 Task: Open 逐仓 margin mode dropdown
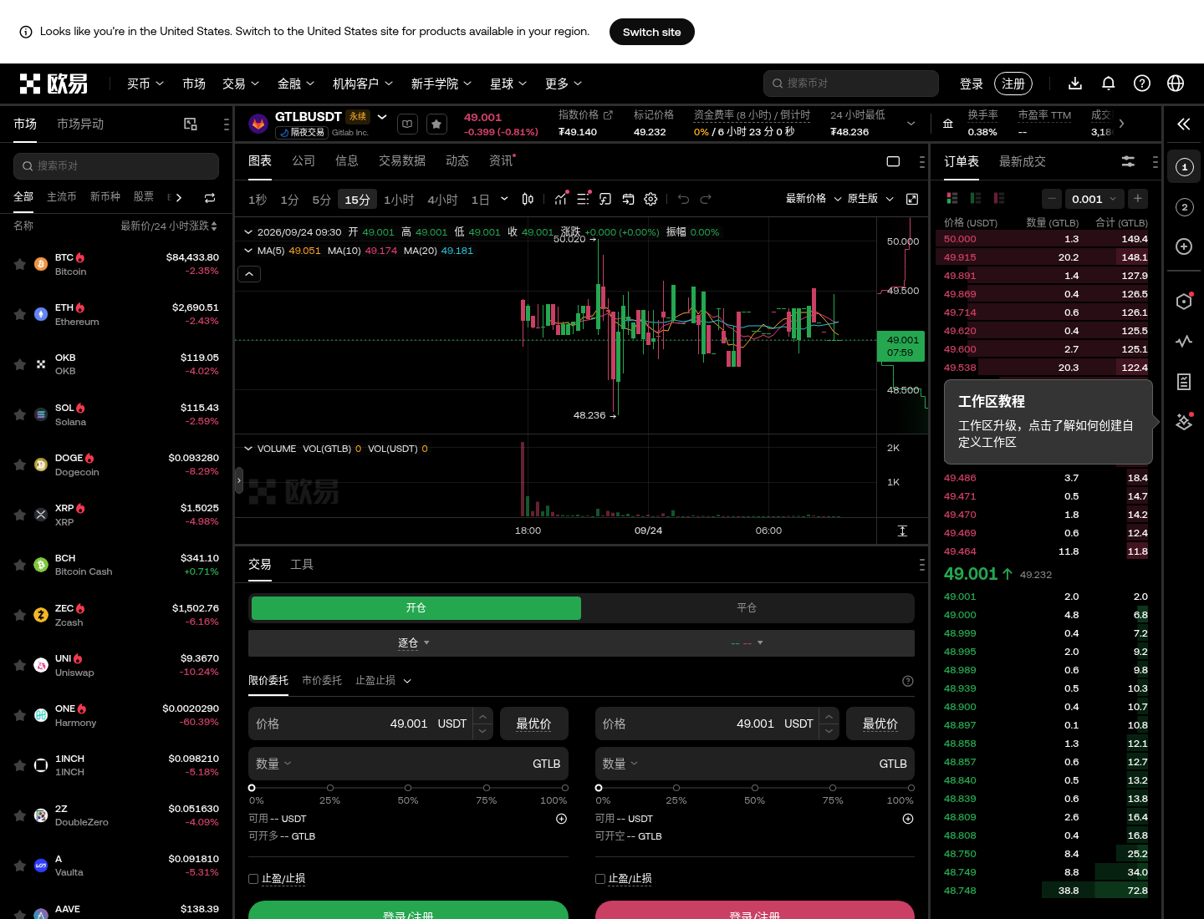point(414,643)
